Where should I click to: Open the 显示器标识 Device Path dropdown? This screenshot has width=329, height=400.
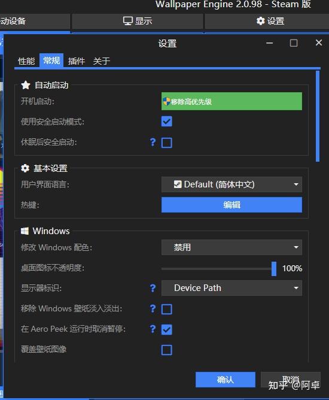click(231, 288)
